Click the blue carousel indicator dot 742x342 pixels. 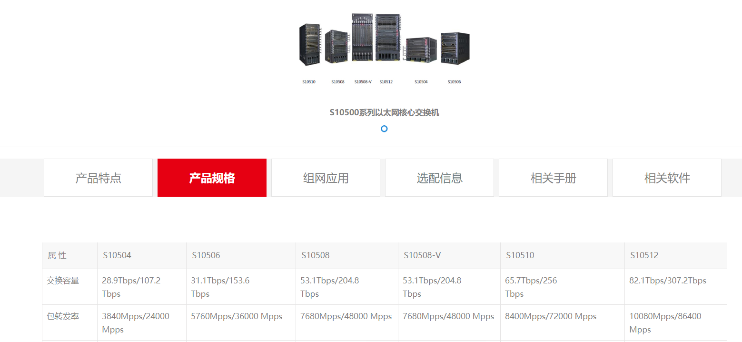pos(384,129)
